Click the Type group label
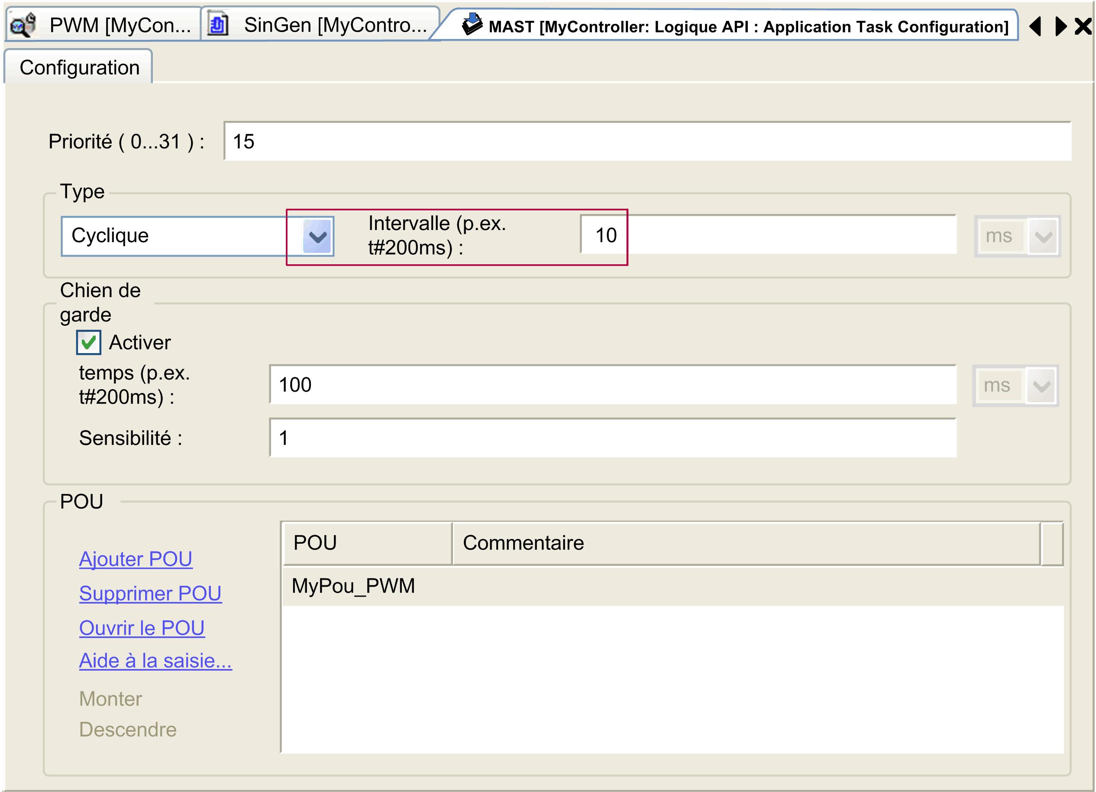Screen dimensions: 1096x792 click(x=82, y=192)
